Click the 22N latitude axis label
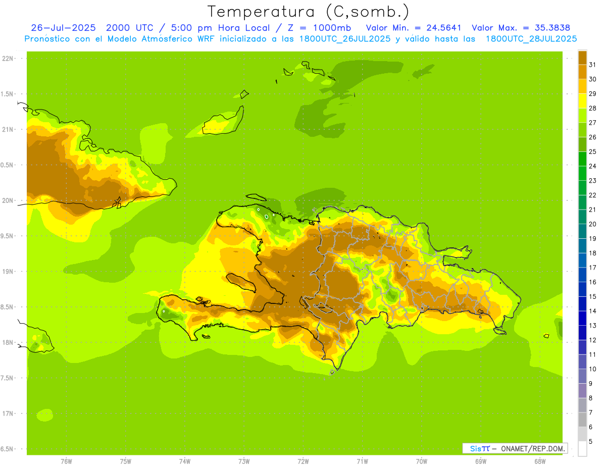 (x=8, y=59)
